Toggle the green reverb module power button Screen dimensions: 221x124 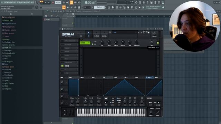click(158, 43)
